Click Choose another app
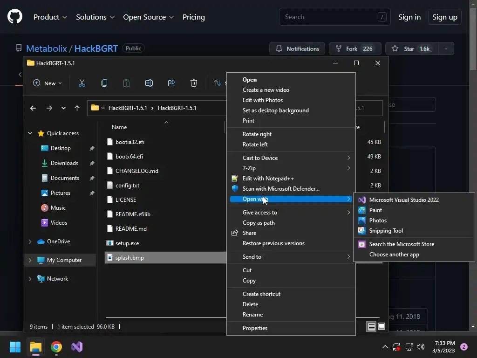This screenshot has width=477, height=358. (x=414, y=255)
